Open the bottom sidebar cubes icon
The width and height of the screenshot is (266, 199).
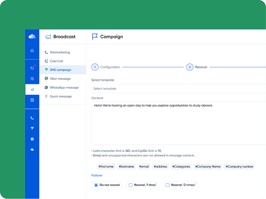[x=32, y=150]
